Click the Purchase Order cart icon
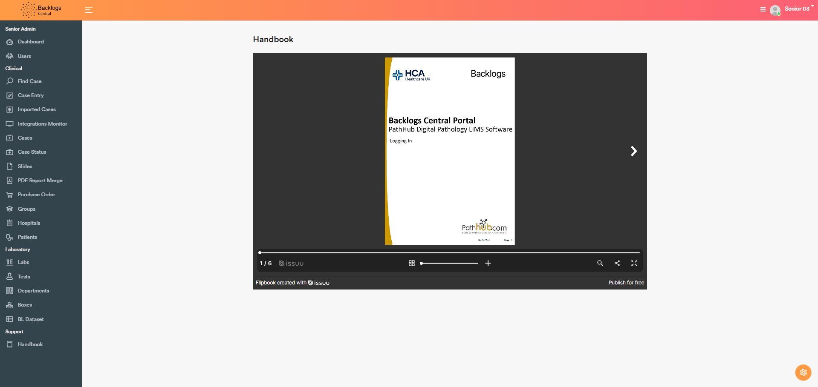 click(x=10, y=195)
